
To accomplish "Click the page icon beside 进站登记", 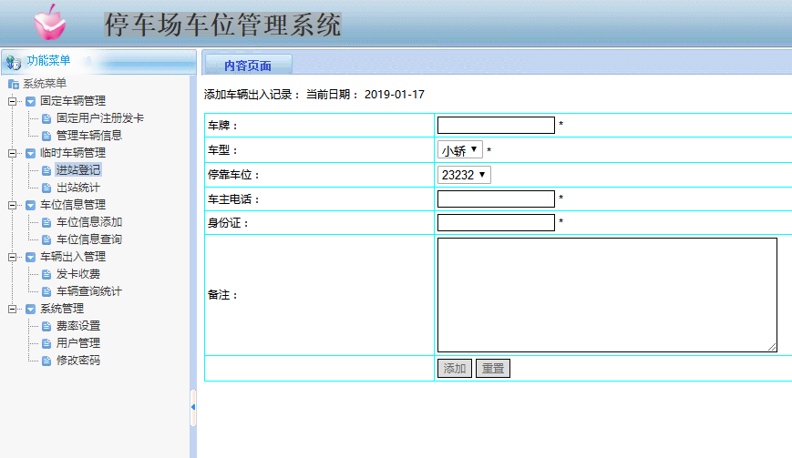I will pos(46,170).
